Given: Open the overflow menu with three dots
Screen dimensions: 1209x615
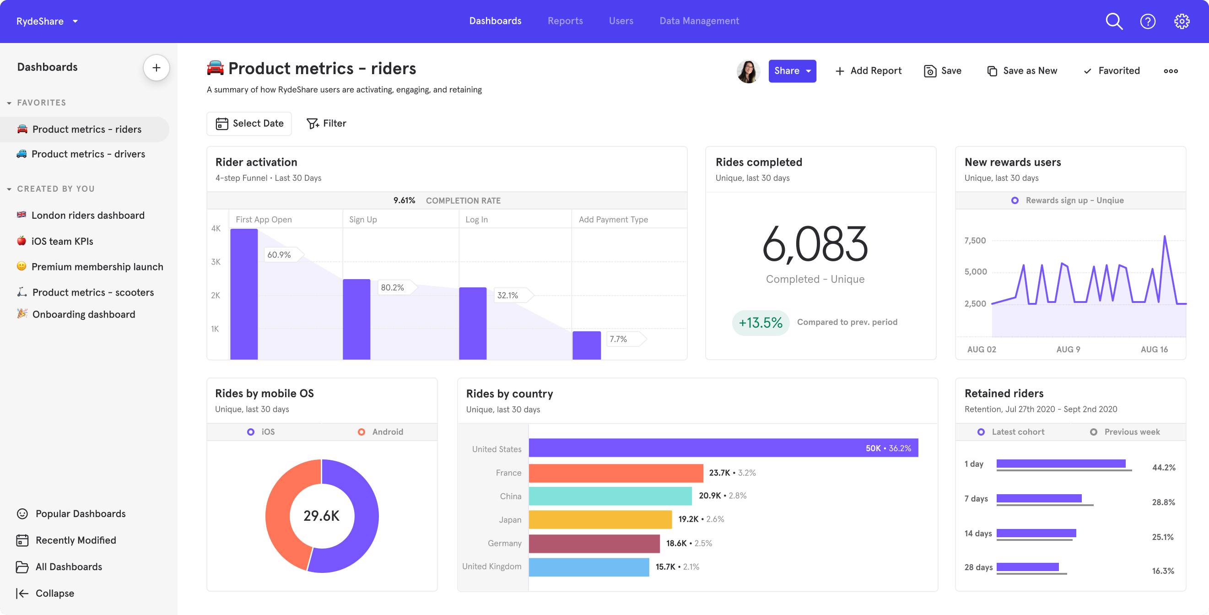Looking at the screenshot, I should pyautogui.click(x=1171, y=70).
